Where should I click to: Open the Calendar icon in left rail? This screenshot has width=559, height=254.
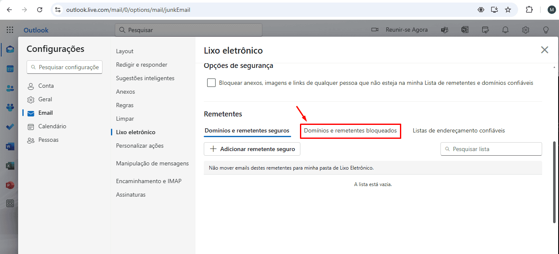[x=10, y=69]
